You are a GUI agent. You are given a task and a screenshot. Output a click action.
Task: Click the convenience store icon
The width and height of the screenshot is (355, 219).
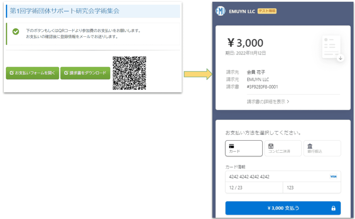(271, 146)
